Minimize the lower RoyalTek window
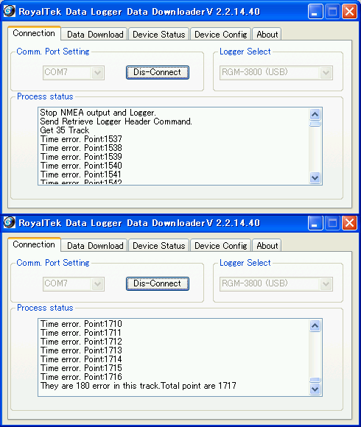The width and height of the screenshot is (361, 427). coord(315,223)
